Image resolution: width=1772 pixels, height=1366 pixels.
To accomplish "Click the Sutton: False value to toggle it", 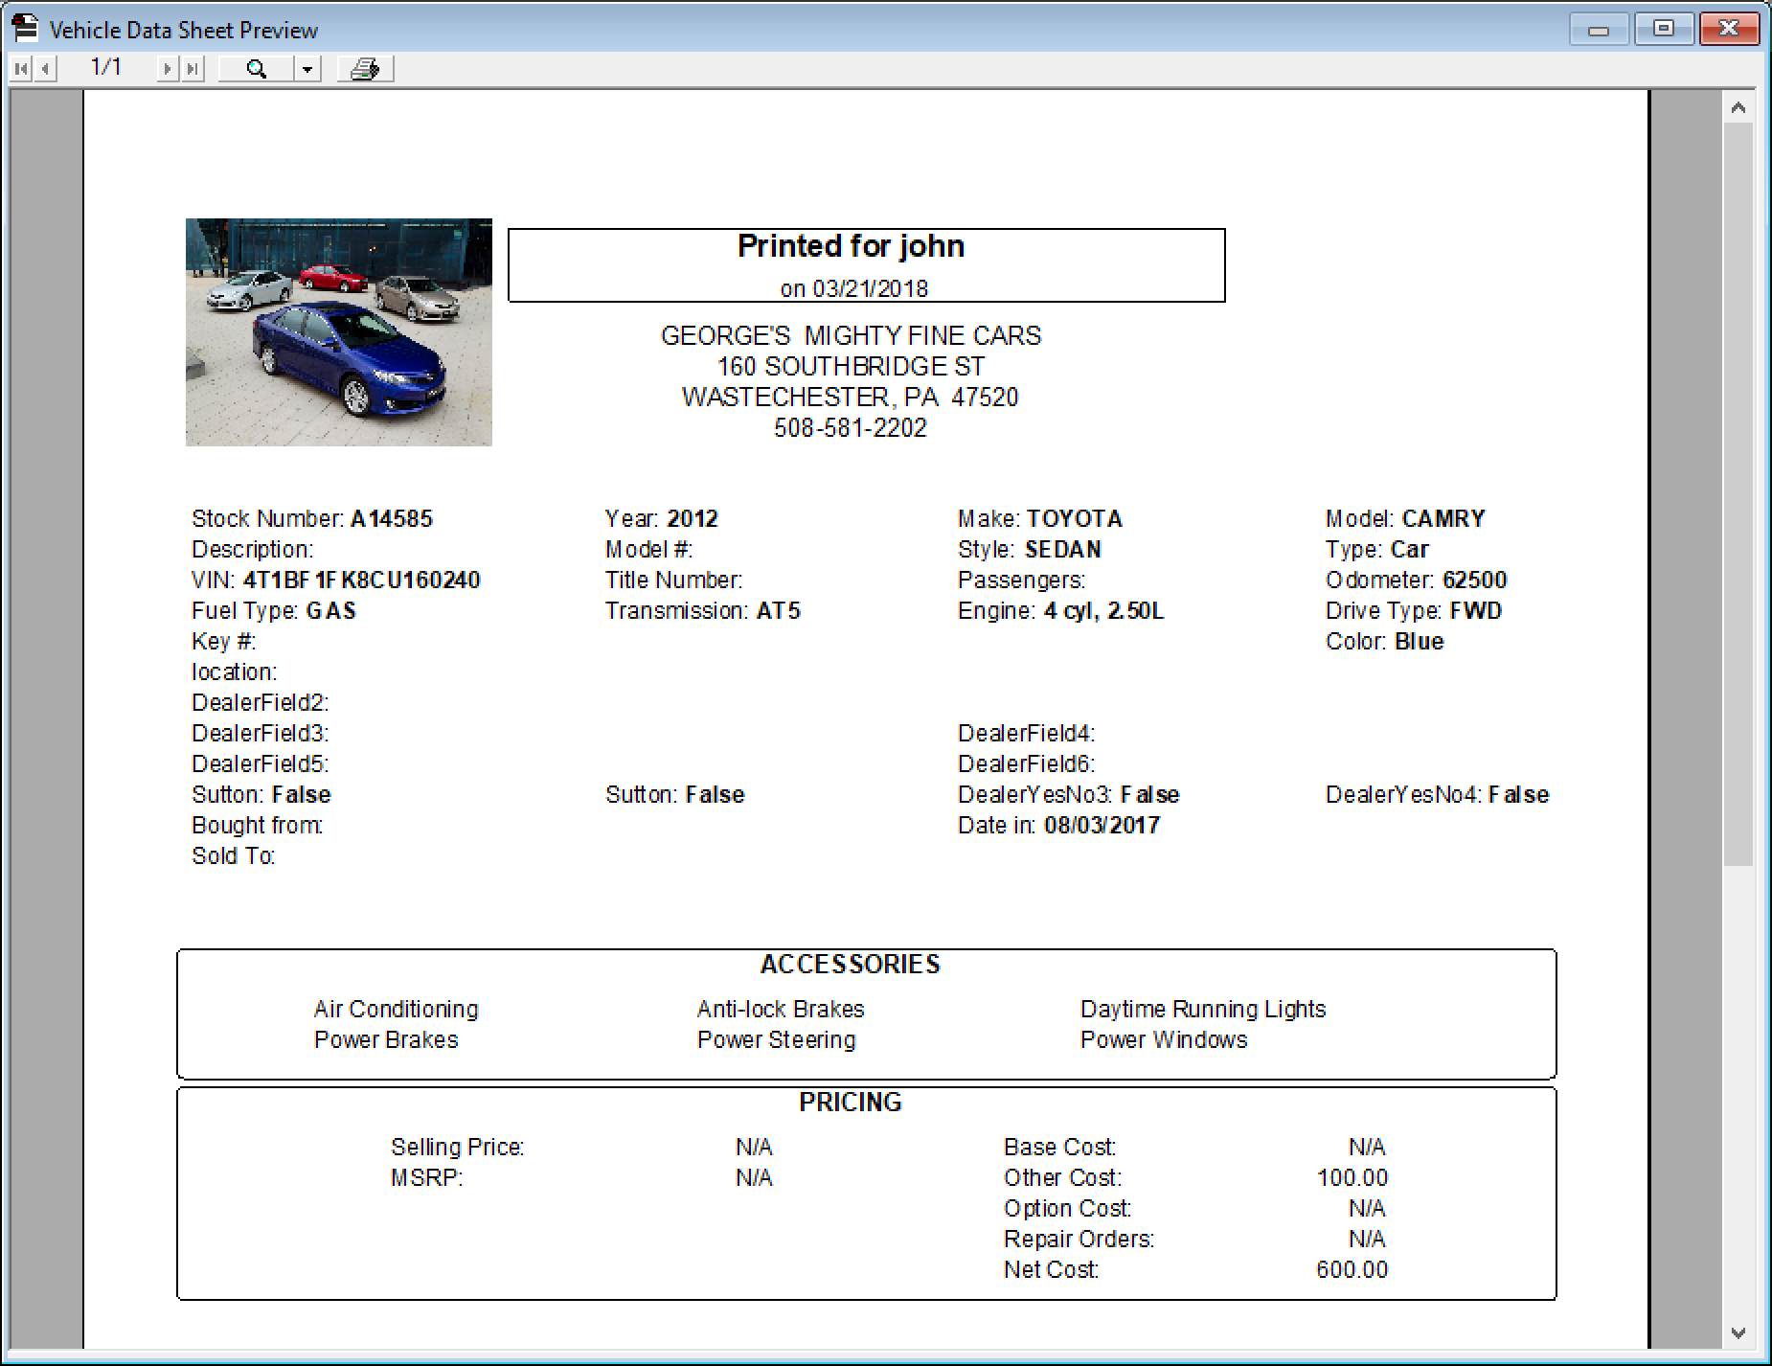I will 301,794.
